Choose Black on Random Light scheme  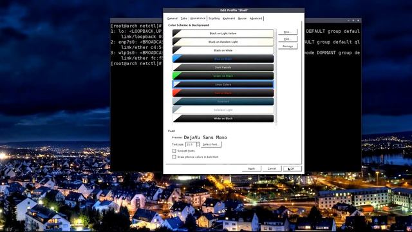pyautogui.click(x=223, y=42)
